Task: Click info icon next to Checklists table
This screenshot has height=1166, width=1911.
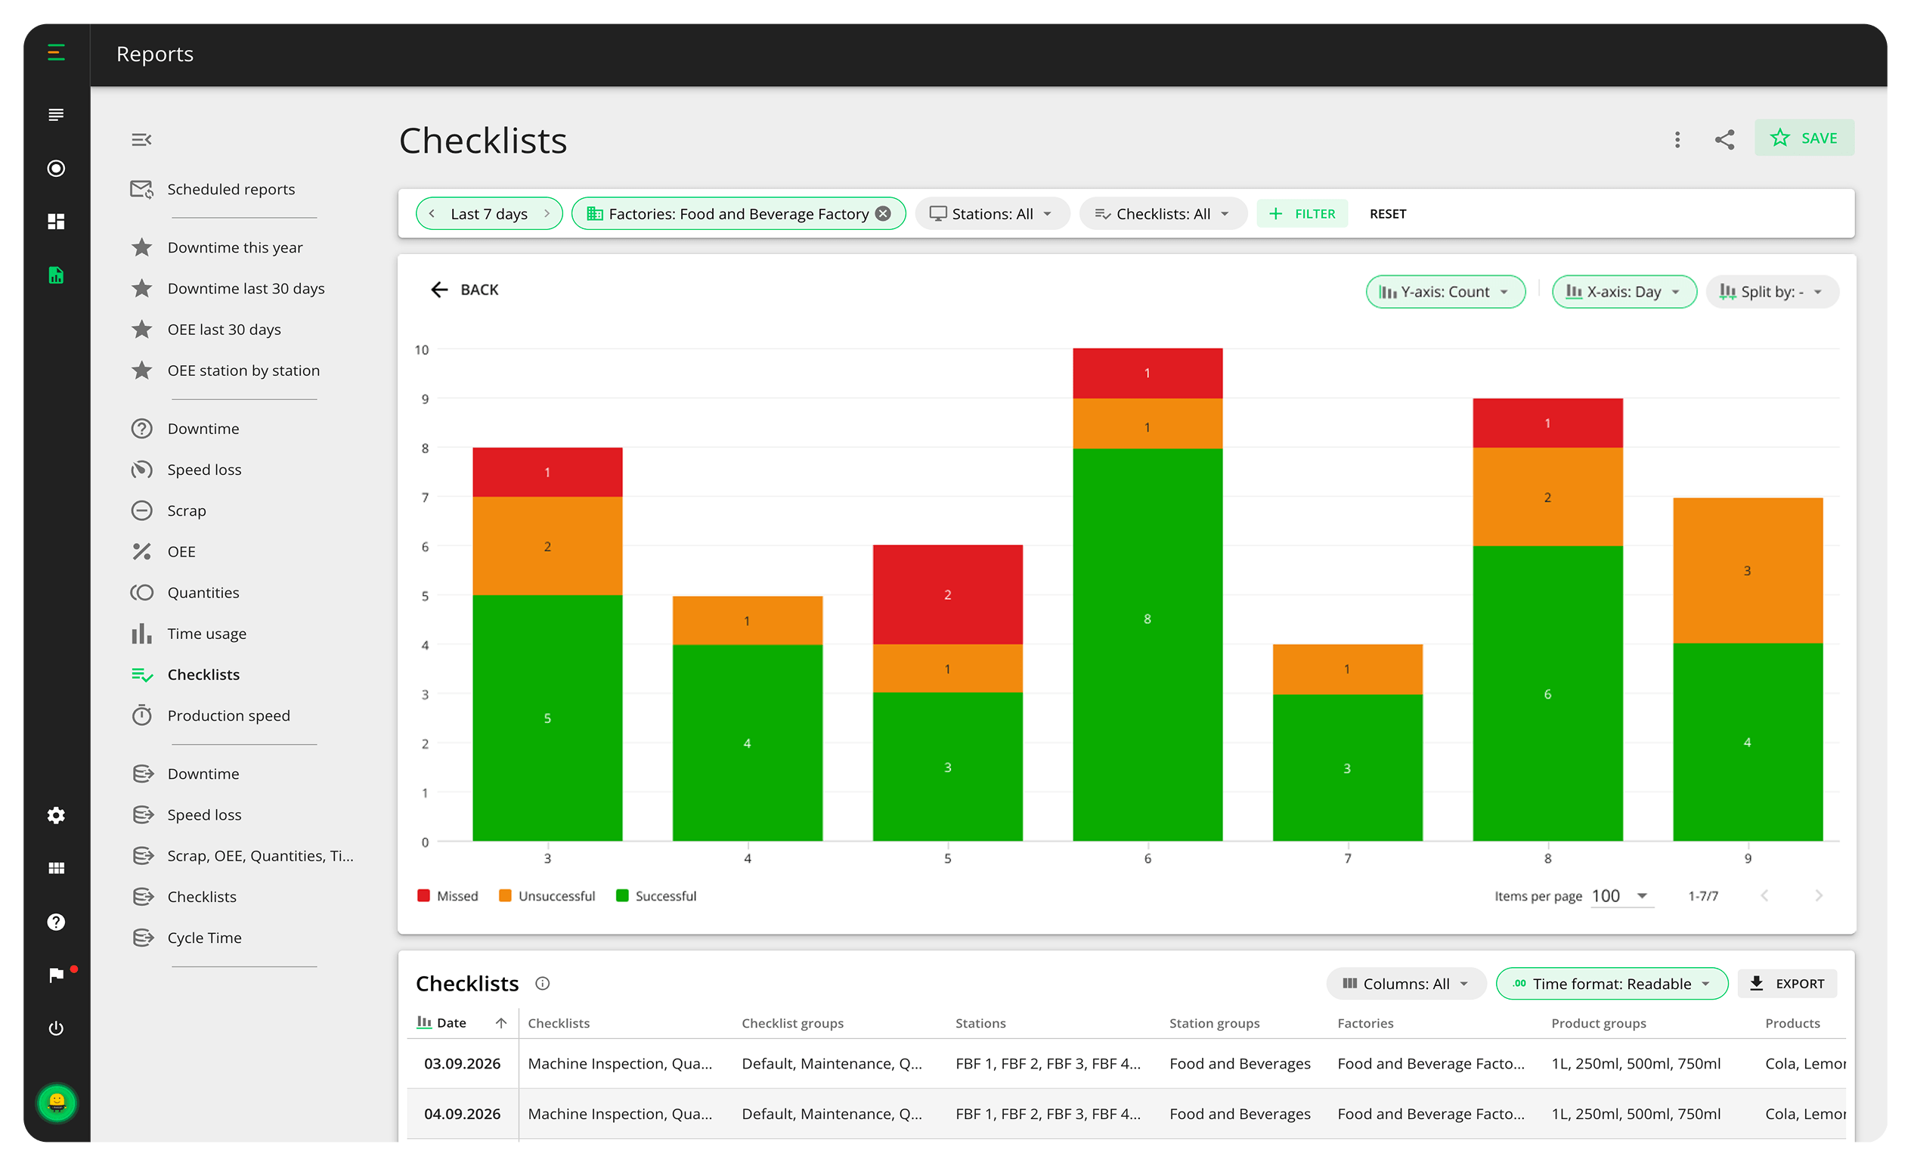Action: click(x=542, y=984)
